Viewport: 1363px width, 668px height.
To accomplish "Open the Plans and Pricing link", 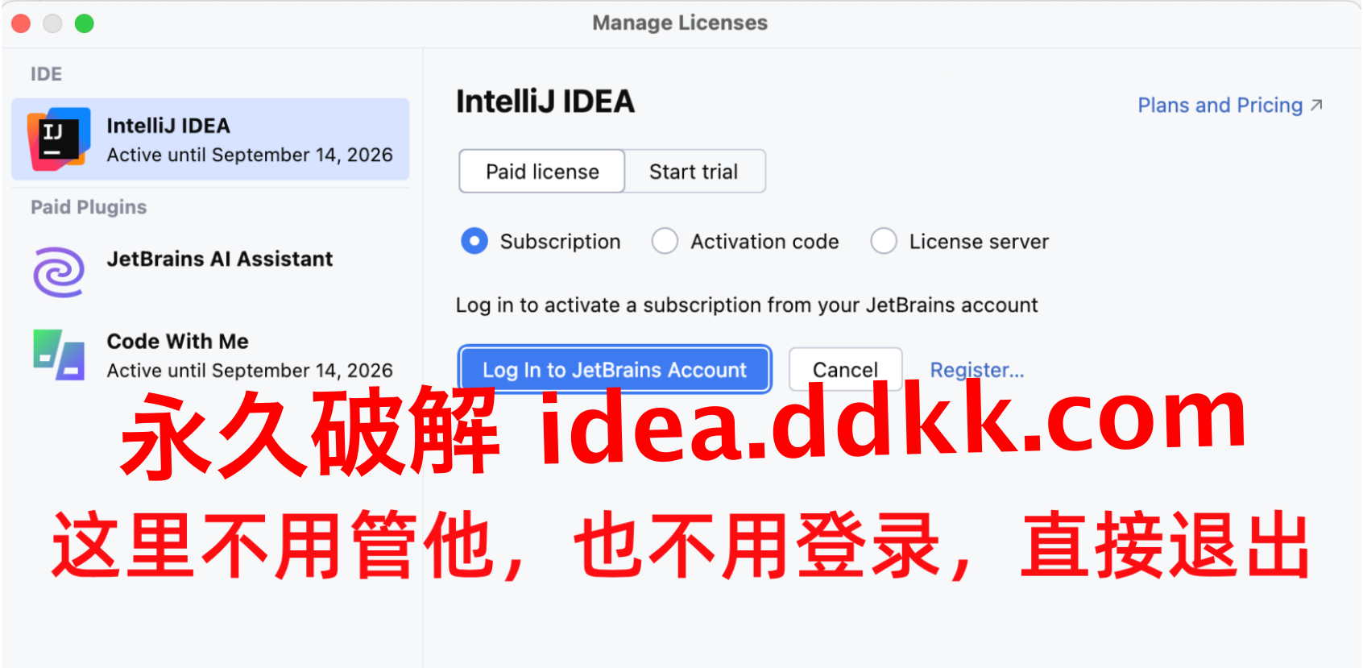I will tap(1220, 106).
